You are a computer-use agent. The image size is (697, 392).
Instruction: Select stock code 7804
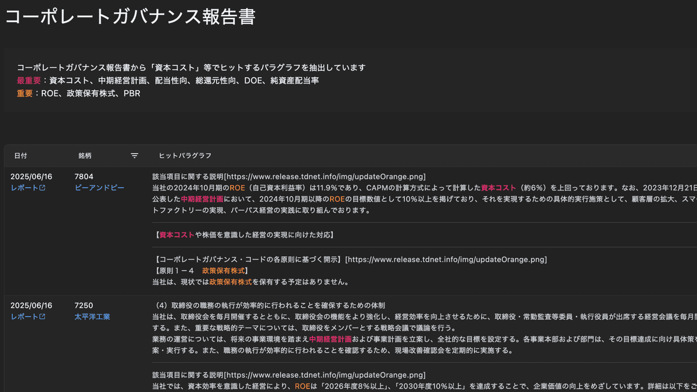[x=84, y=177]
